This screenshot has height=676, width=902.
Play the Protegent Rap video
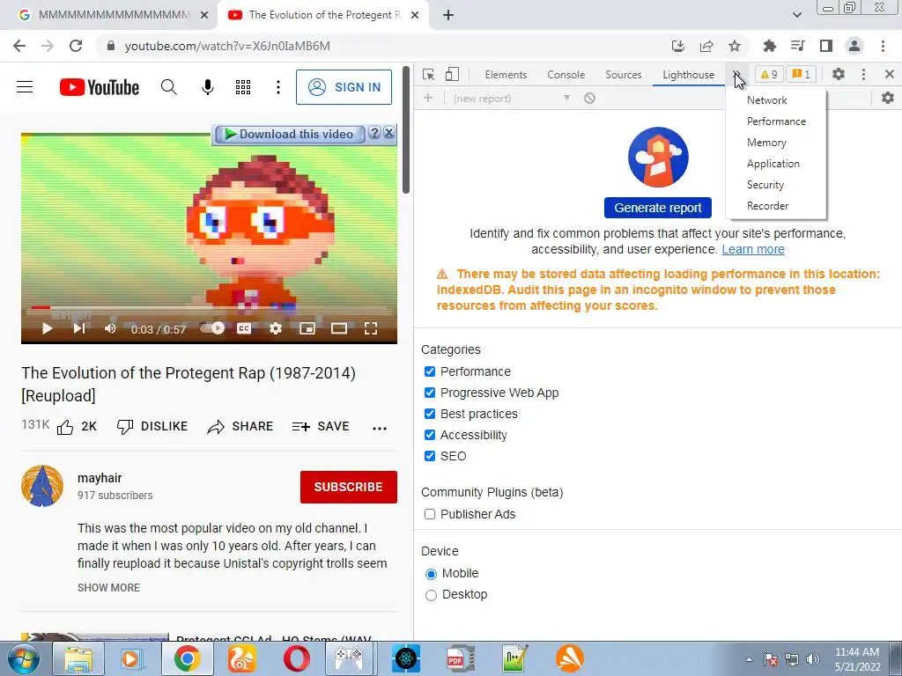(48, 328)
